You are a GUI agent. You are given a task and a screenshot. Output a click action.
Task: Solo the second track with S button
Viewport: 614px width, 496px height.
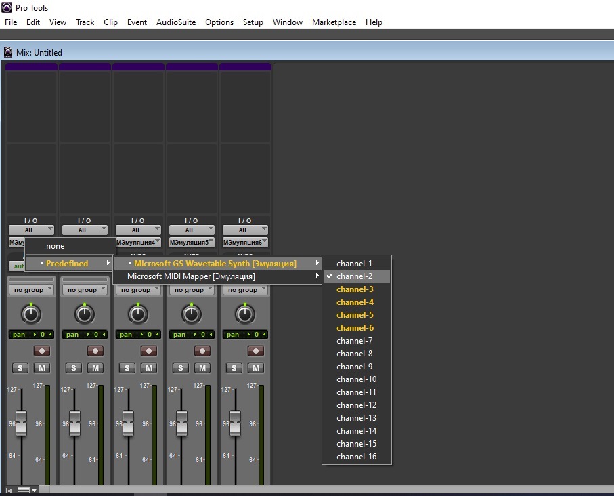pyautogui.click(x=73, y=368)
